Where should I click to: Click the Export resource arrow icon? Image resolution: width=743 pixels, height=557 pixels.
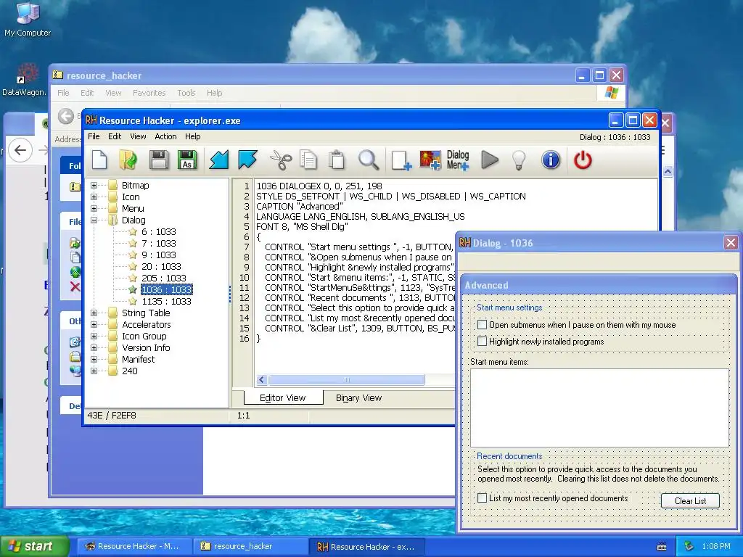(x=247, y=160)
